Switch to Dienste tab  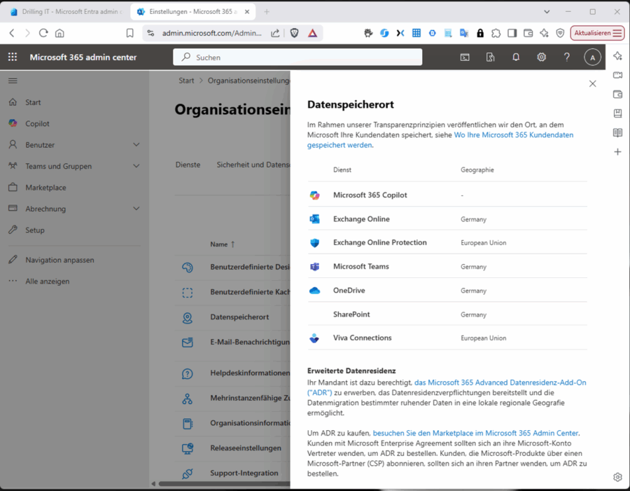(x=188, y=165)
